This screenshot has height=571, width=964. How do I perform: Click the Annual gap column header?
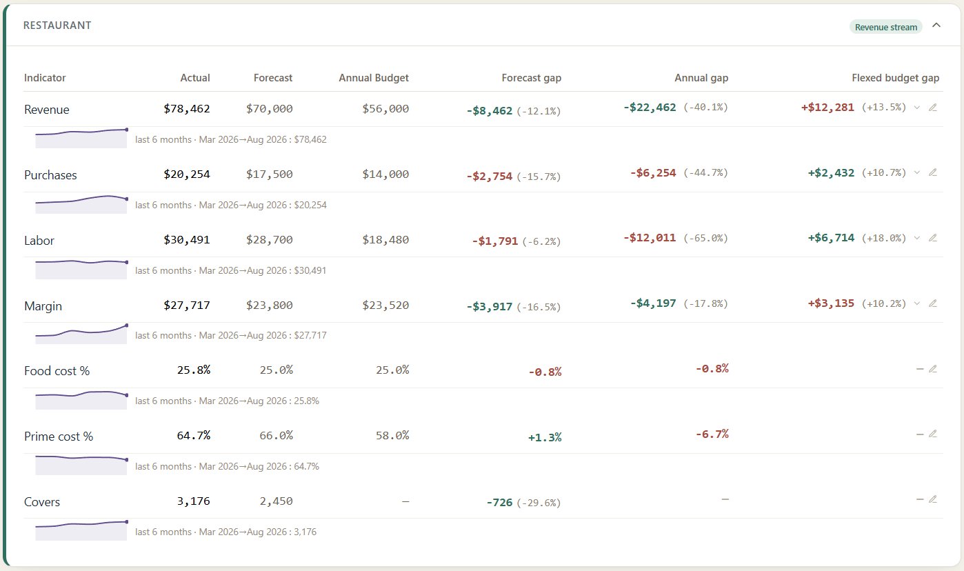coord(701,78)
